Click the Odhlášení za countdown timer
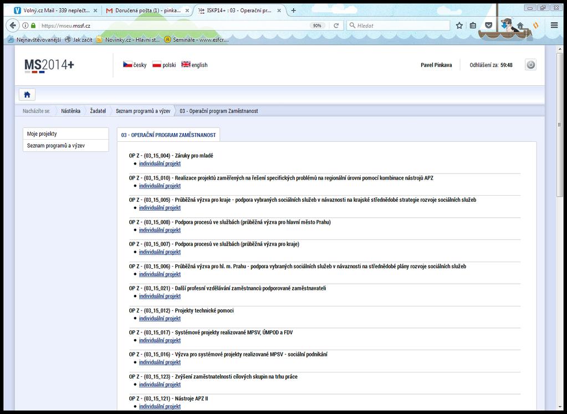This screenshot has width=567, height=414. coord(491,65)
